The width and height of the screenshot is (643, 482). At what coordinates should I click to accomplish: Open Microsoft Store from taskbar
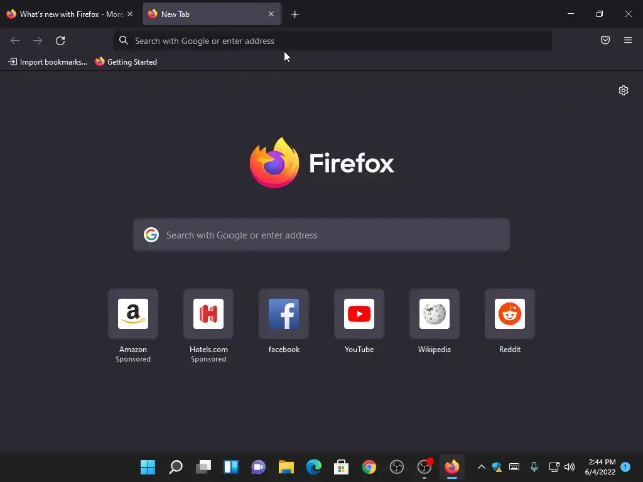(x=341, y=467)
